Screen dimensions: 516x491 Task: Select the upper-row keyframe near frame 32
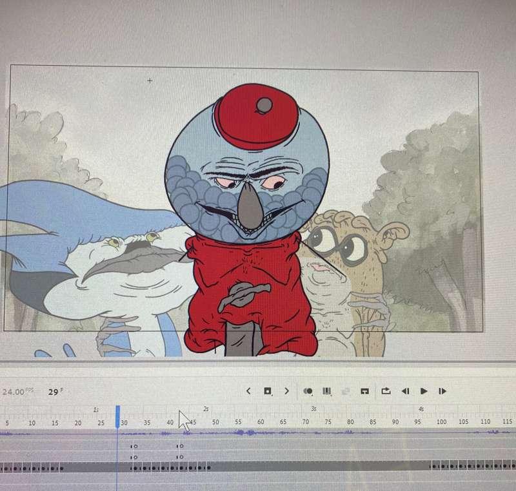tap(134, 447)
